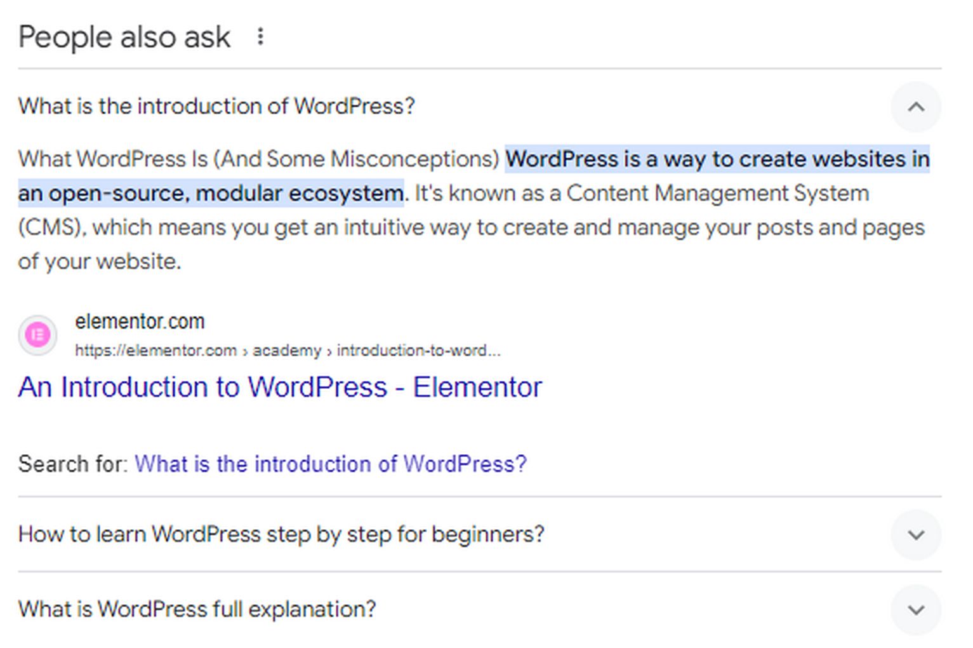Open 'An Introduction to WordPress - Elementor' link
The width and height of the screenshot is (973, 648).
pos(280,387)
